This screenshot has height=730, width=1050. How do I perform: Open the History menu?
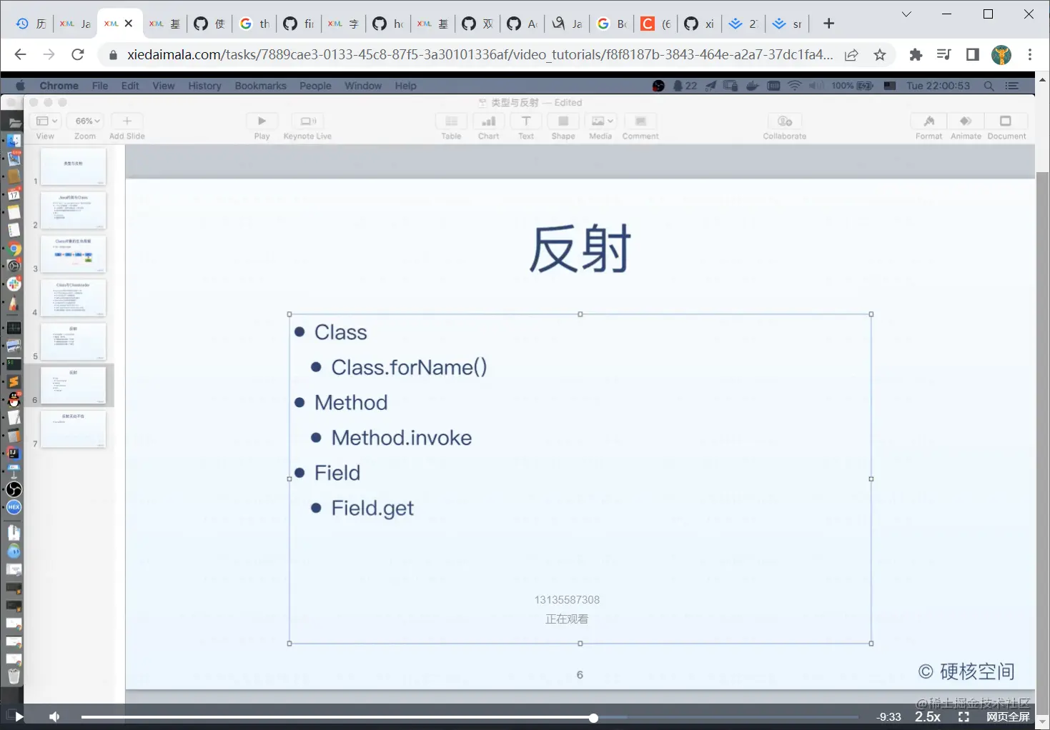[x=204, y=86]
